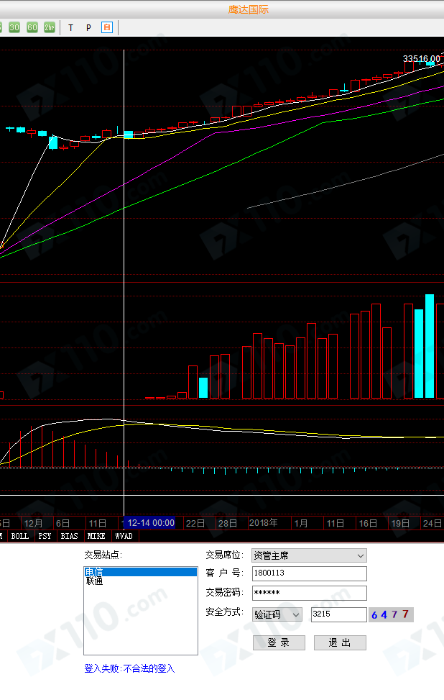Select the 30-minute period icon
The image size is (444, 700).
(x=14, y=27)
